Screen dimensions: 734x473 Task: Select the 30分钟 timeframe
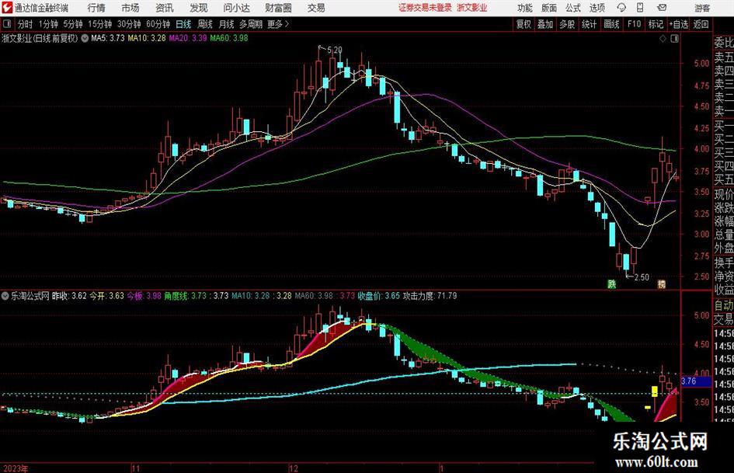pyautogui.click(x=129, y=24)
